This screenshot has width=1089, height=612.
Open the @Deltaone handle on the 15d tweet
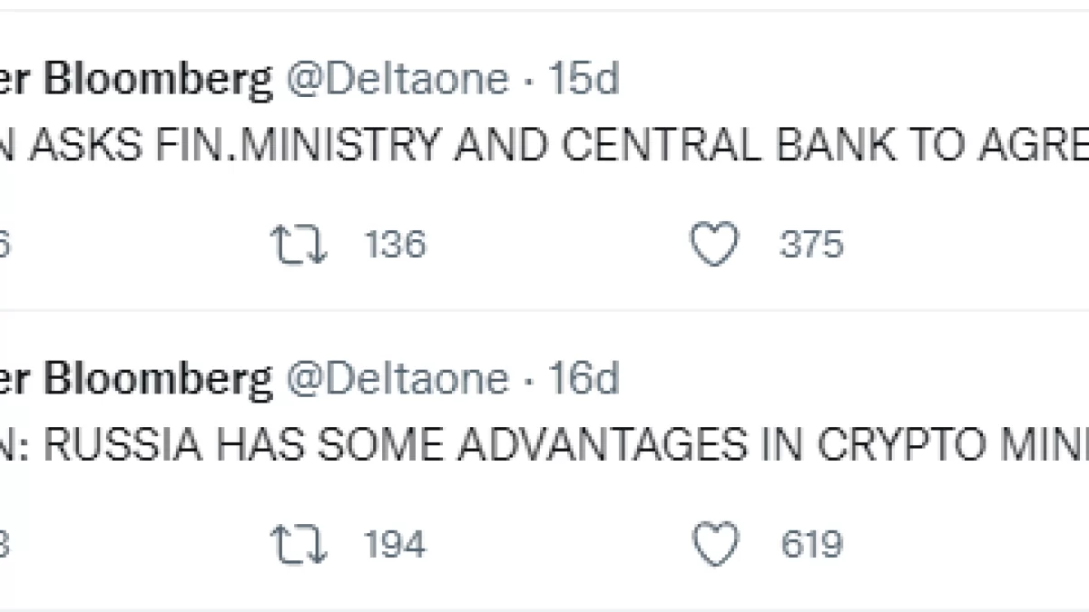point(397,80)
